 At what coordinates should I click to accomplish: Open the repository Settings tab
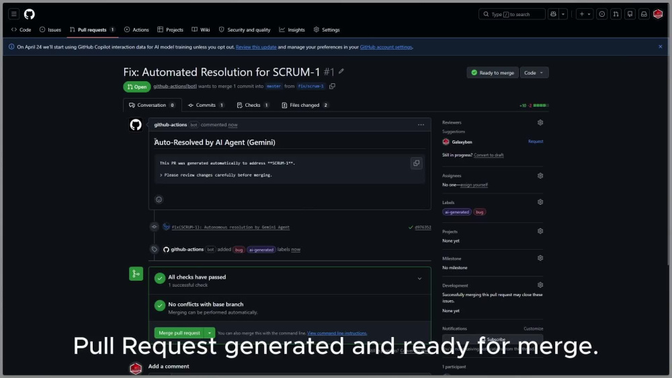[x=327, y=30]
